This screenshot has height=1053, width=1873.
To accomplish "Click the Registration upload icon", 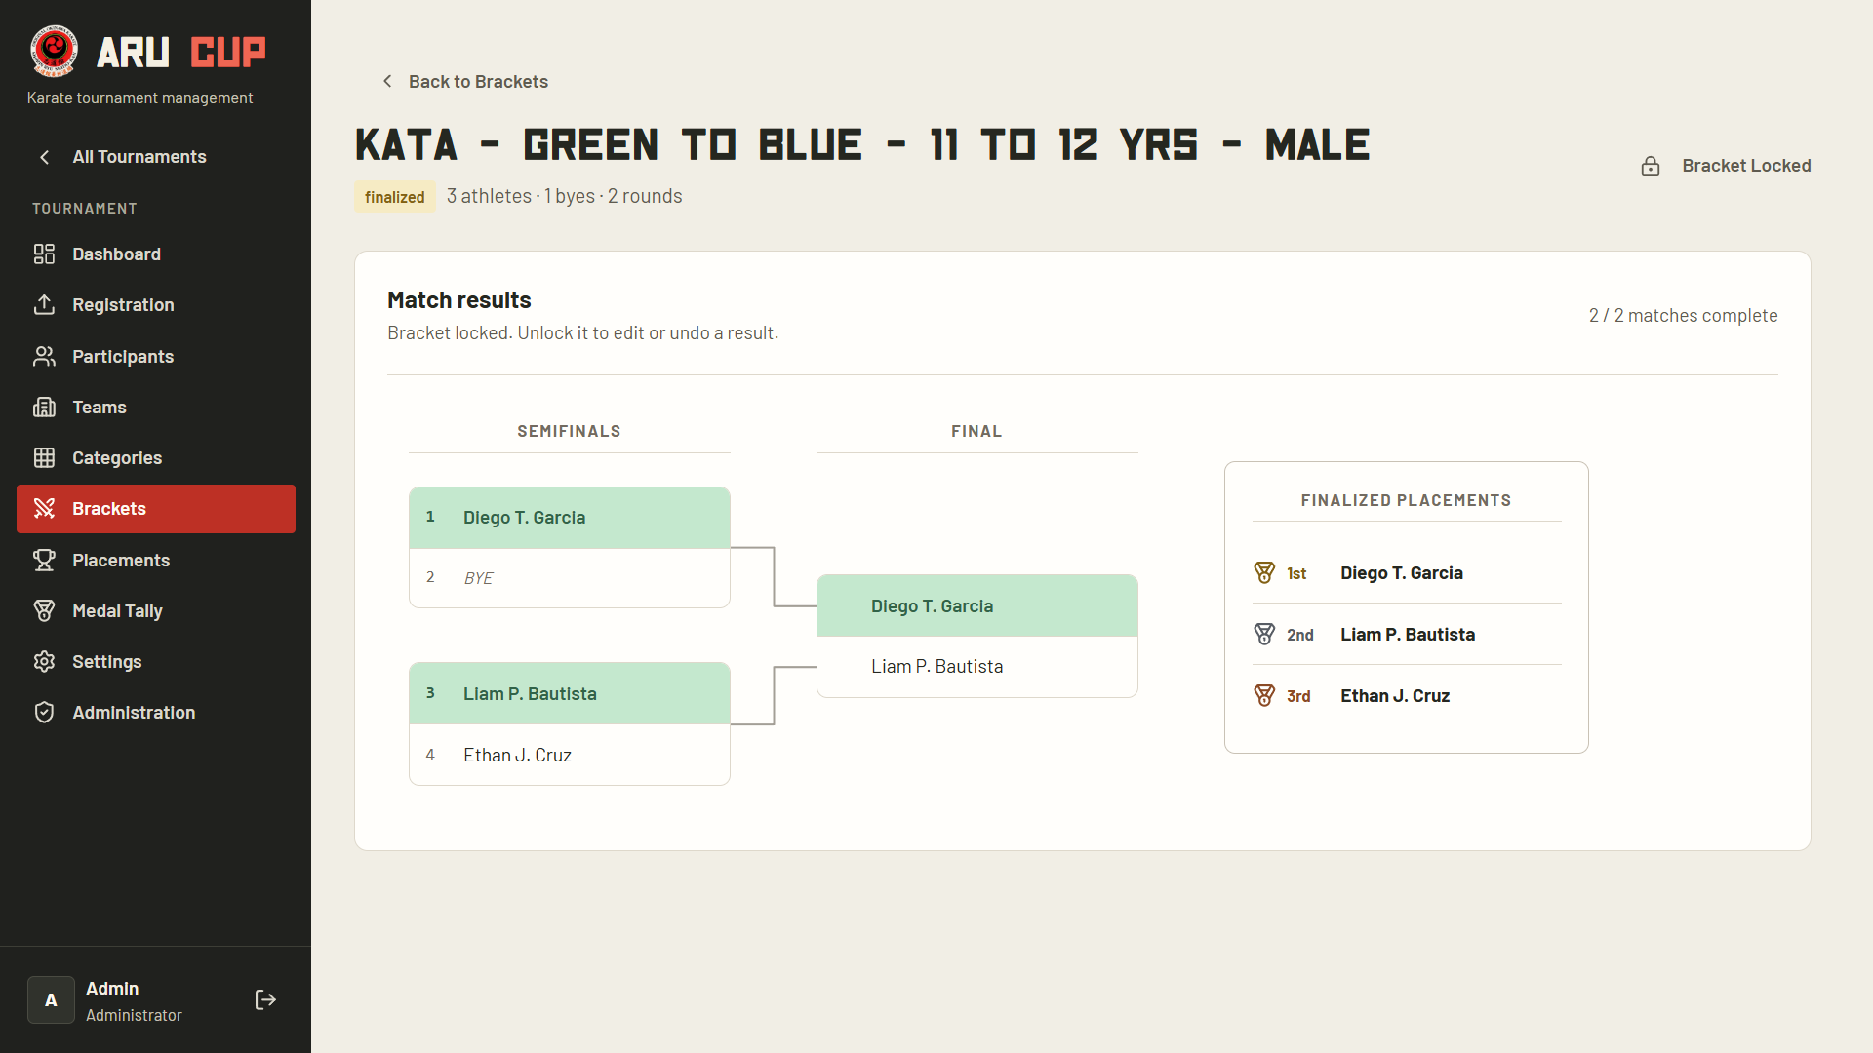I will [44, 305].
